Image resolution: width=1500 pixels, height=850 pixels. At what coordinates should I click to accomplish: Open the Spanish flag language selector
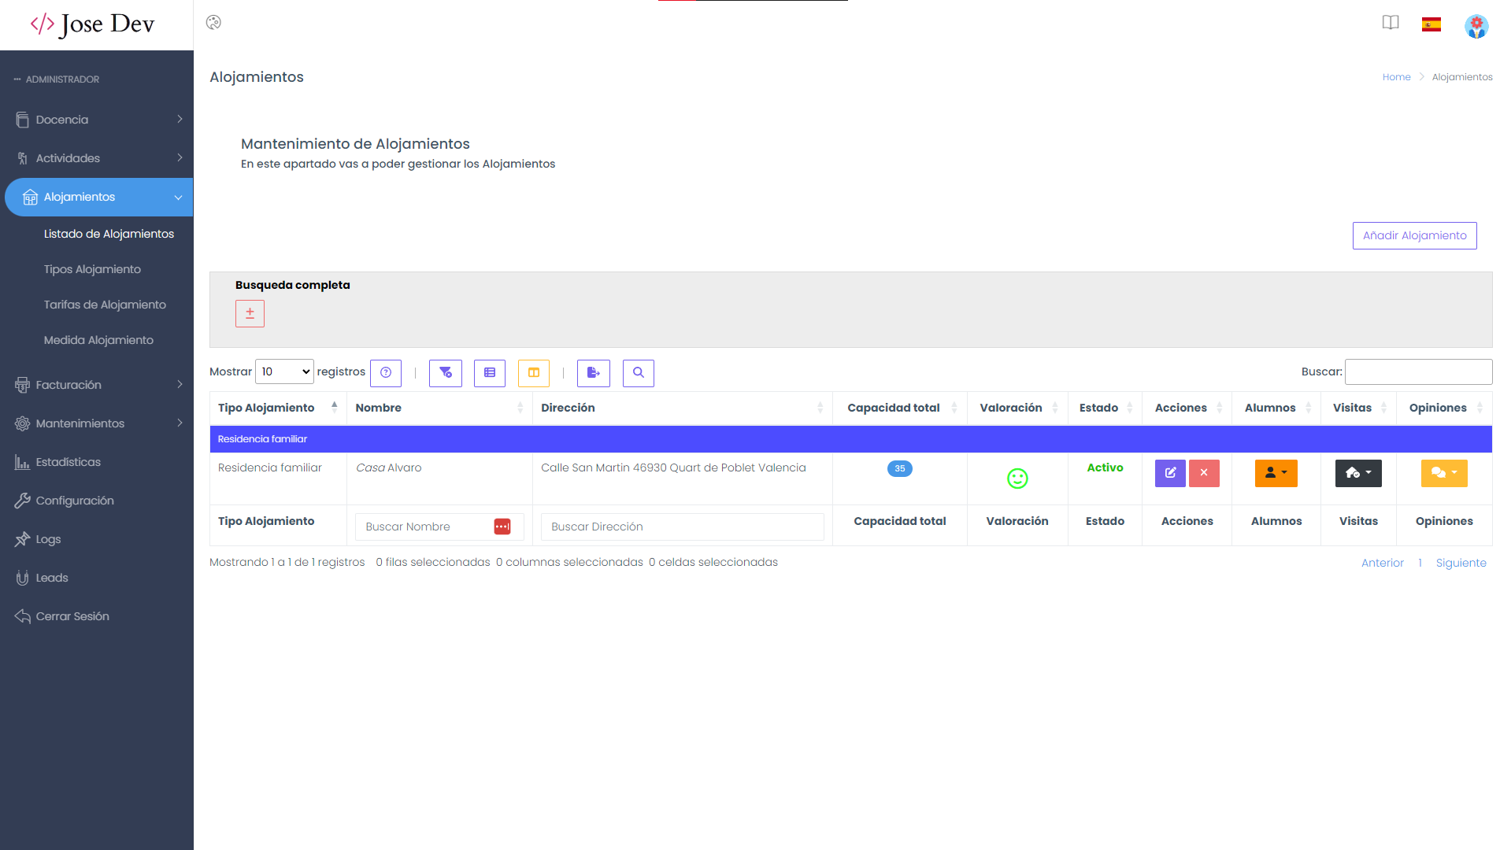[1431, 24]
